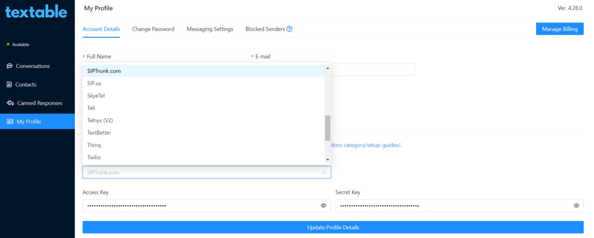The height and width of the screenshot is (238, 594).
Task: Click the Full Name field label
Action: (x=99, y=57)
